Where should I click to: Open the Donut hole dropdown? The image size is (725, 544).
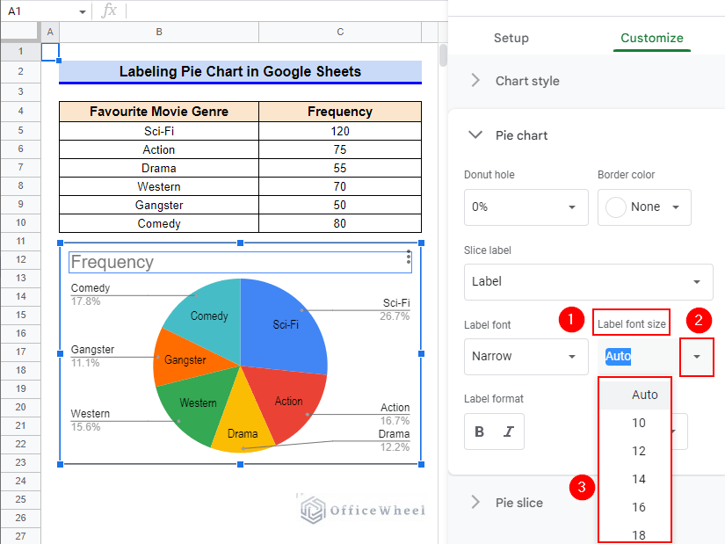(526, 207)
